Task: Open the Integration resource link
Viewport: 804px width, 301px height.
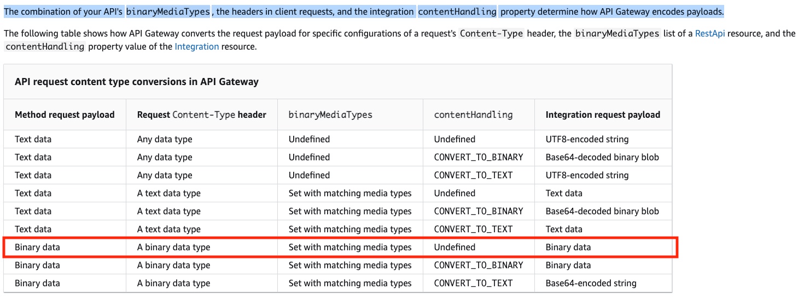Action: [x=197, y=46]
